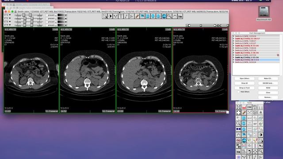Select the hand pan tool in viewer toolbar

pyautogui.click(x=175, y=16)
